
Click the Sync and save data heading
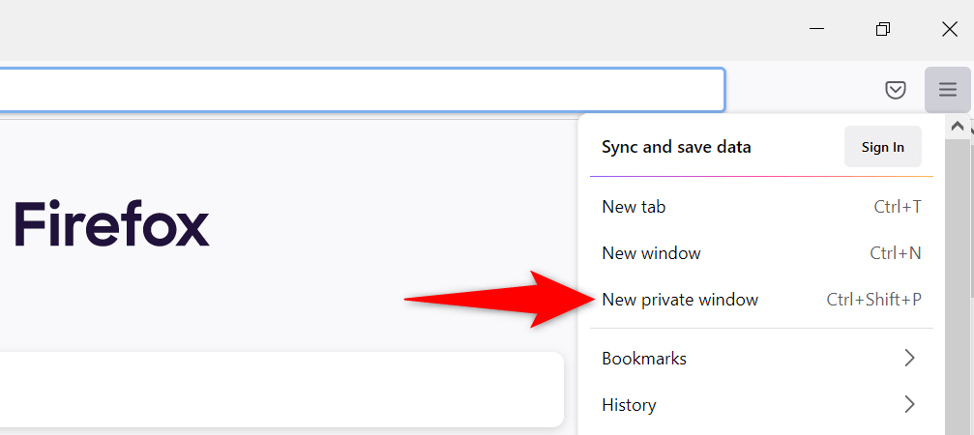pos(676,147)
